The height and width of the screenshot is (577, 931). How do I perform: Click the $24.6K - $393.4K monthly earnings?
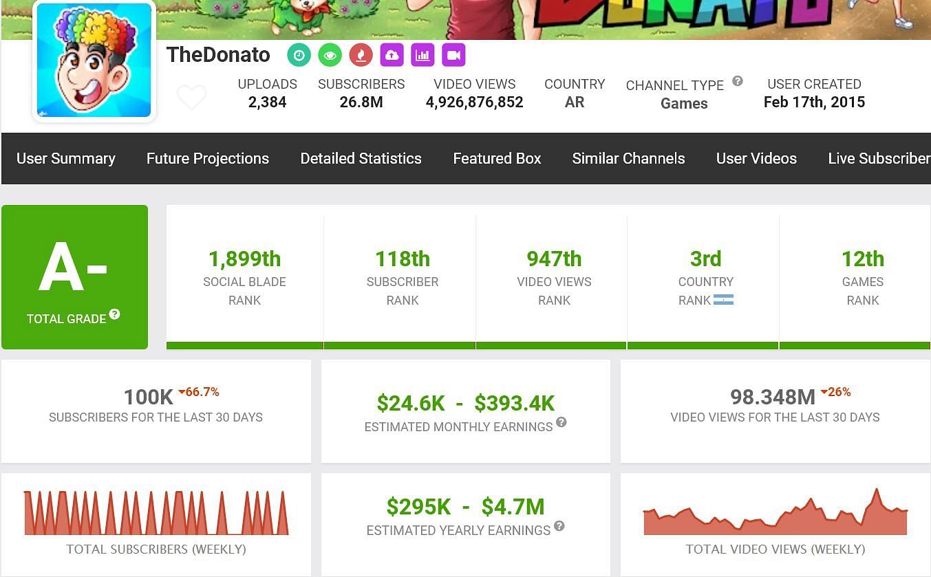[465, 403]
